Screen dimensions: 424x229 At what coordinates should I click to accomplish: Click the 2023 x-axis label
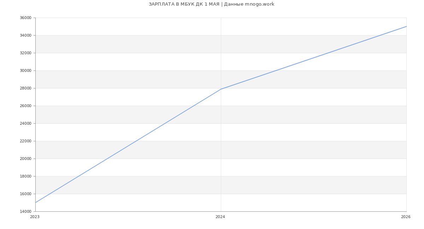tap(35, 217)
